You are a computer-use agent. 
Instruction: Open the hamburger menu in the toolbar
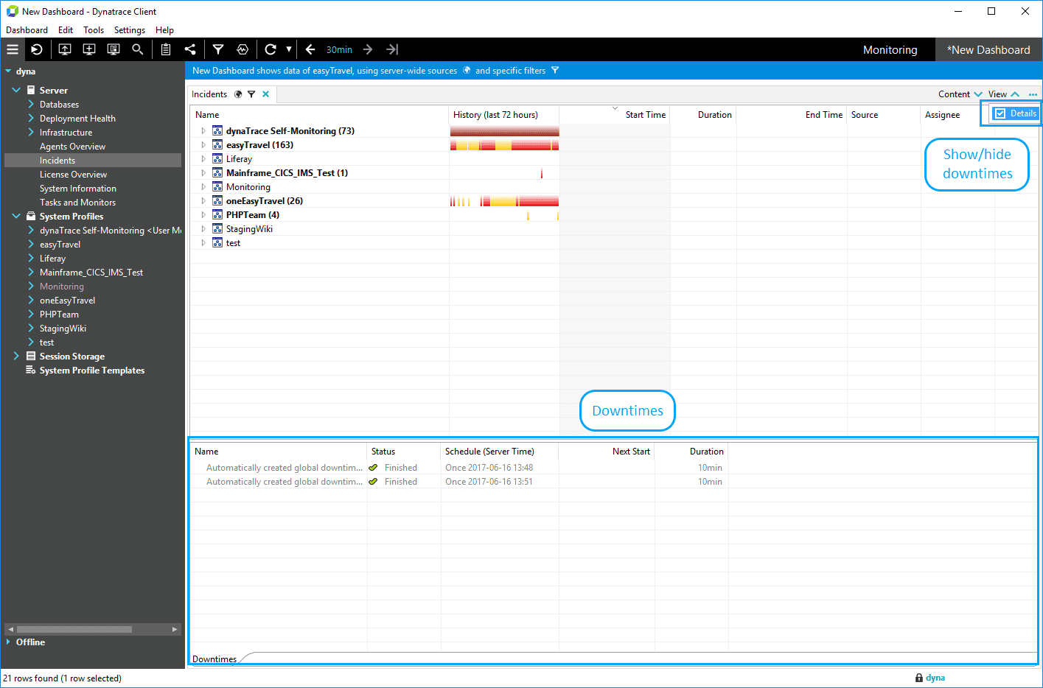click(13, 49)
